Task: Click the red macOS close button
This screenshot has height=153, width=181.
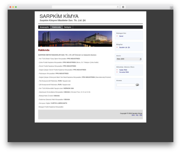Action: 10,7
